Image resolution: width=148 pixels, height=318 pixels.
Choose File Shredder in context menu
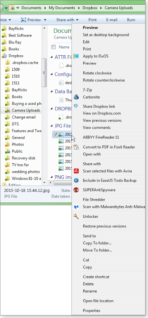(x=94, y=200)
